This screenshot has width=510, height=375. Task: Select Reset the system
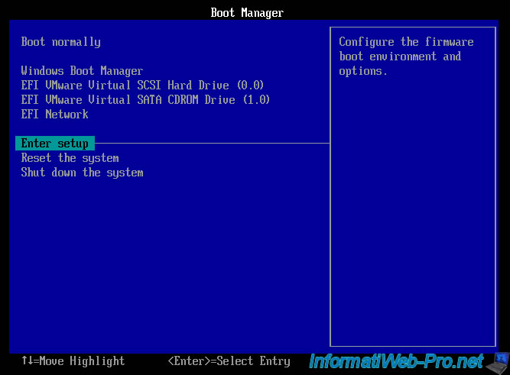[70, 158]
